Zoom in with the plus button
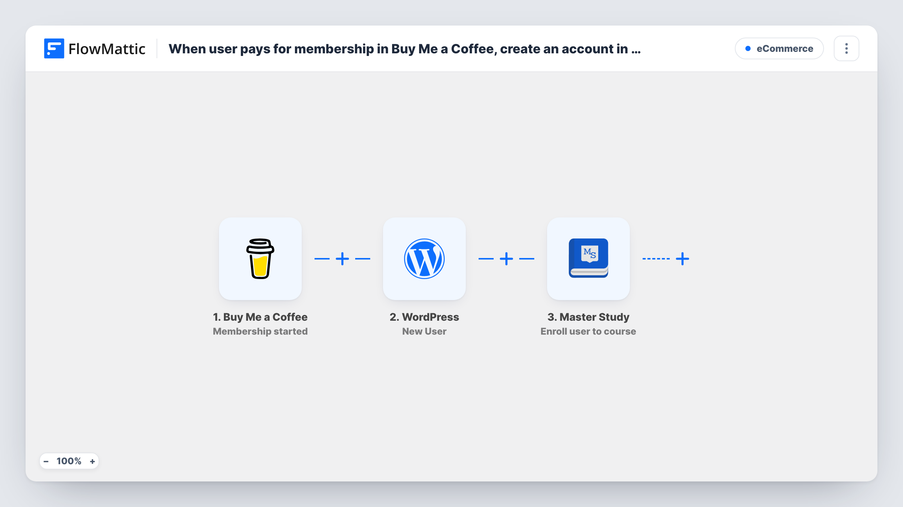 coord(92,461)
